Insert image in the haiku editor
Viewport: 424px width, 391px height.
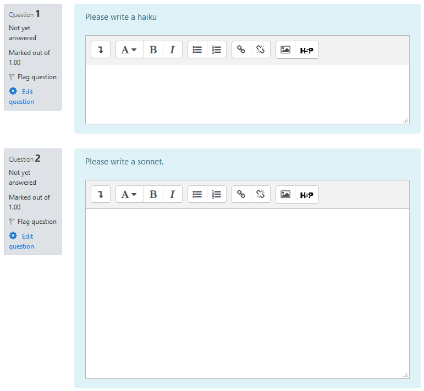285,49
